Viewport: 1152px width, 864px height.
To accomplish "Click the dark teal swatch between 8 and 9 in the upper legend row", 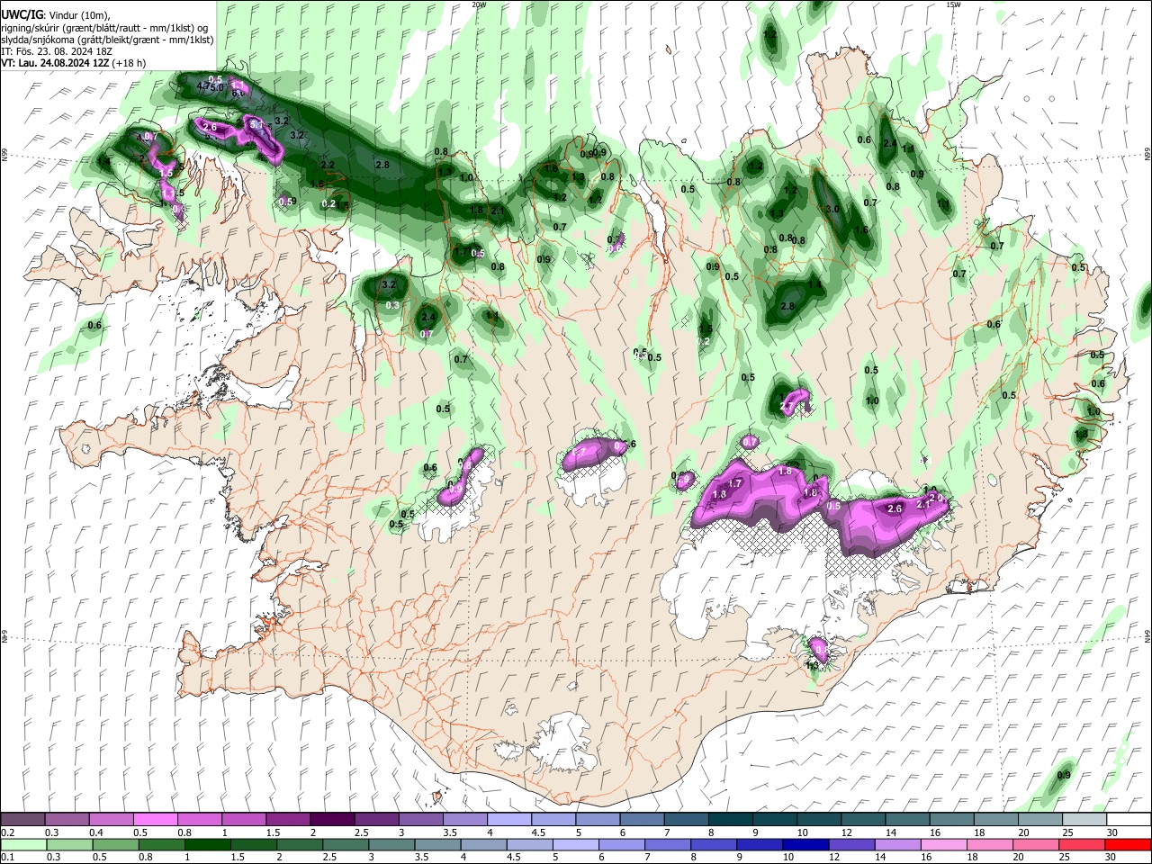I will tap(730, 819).
